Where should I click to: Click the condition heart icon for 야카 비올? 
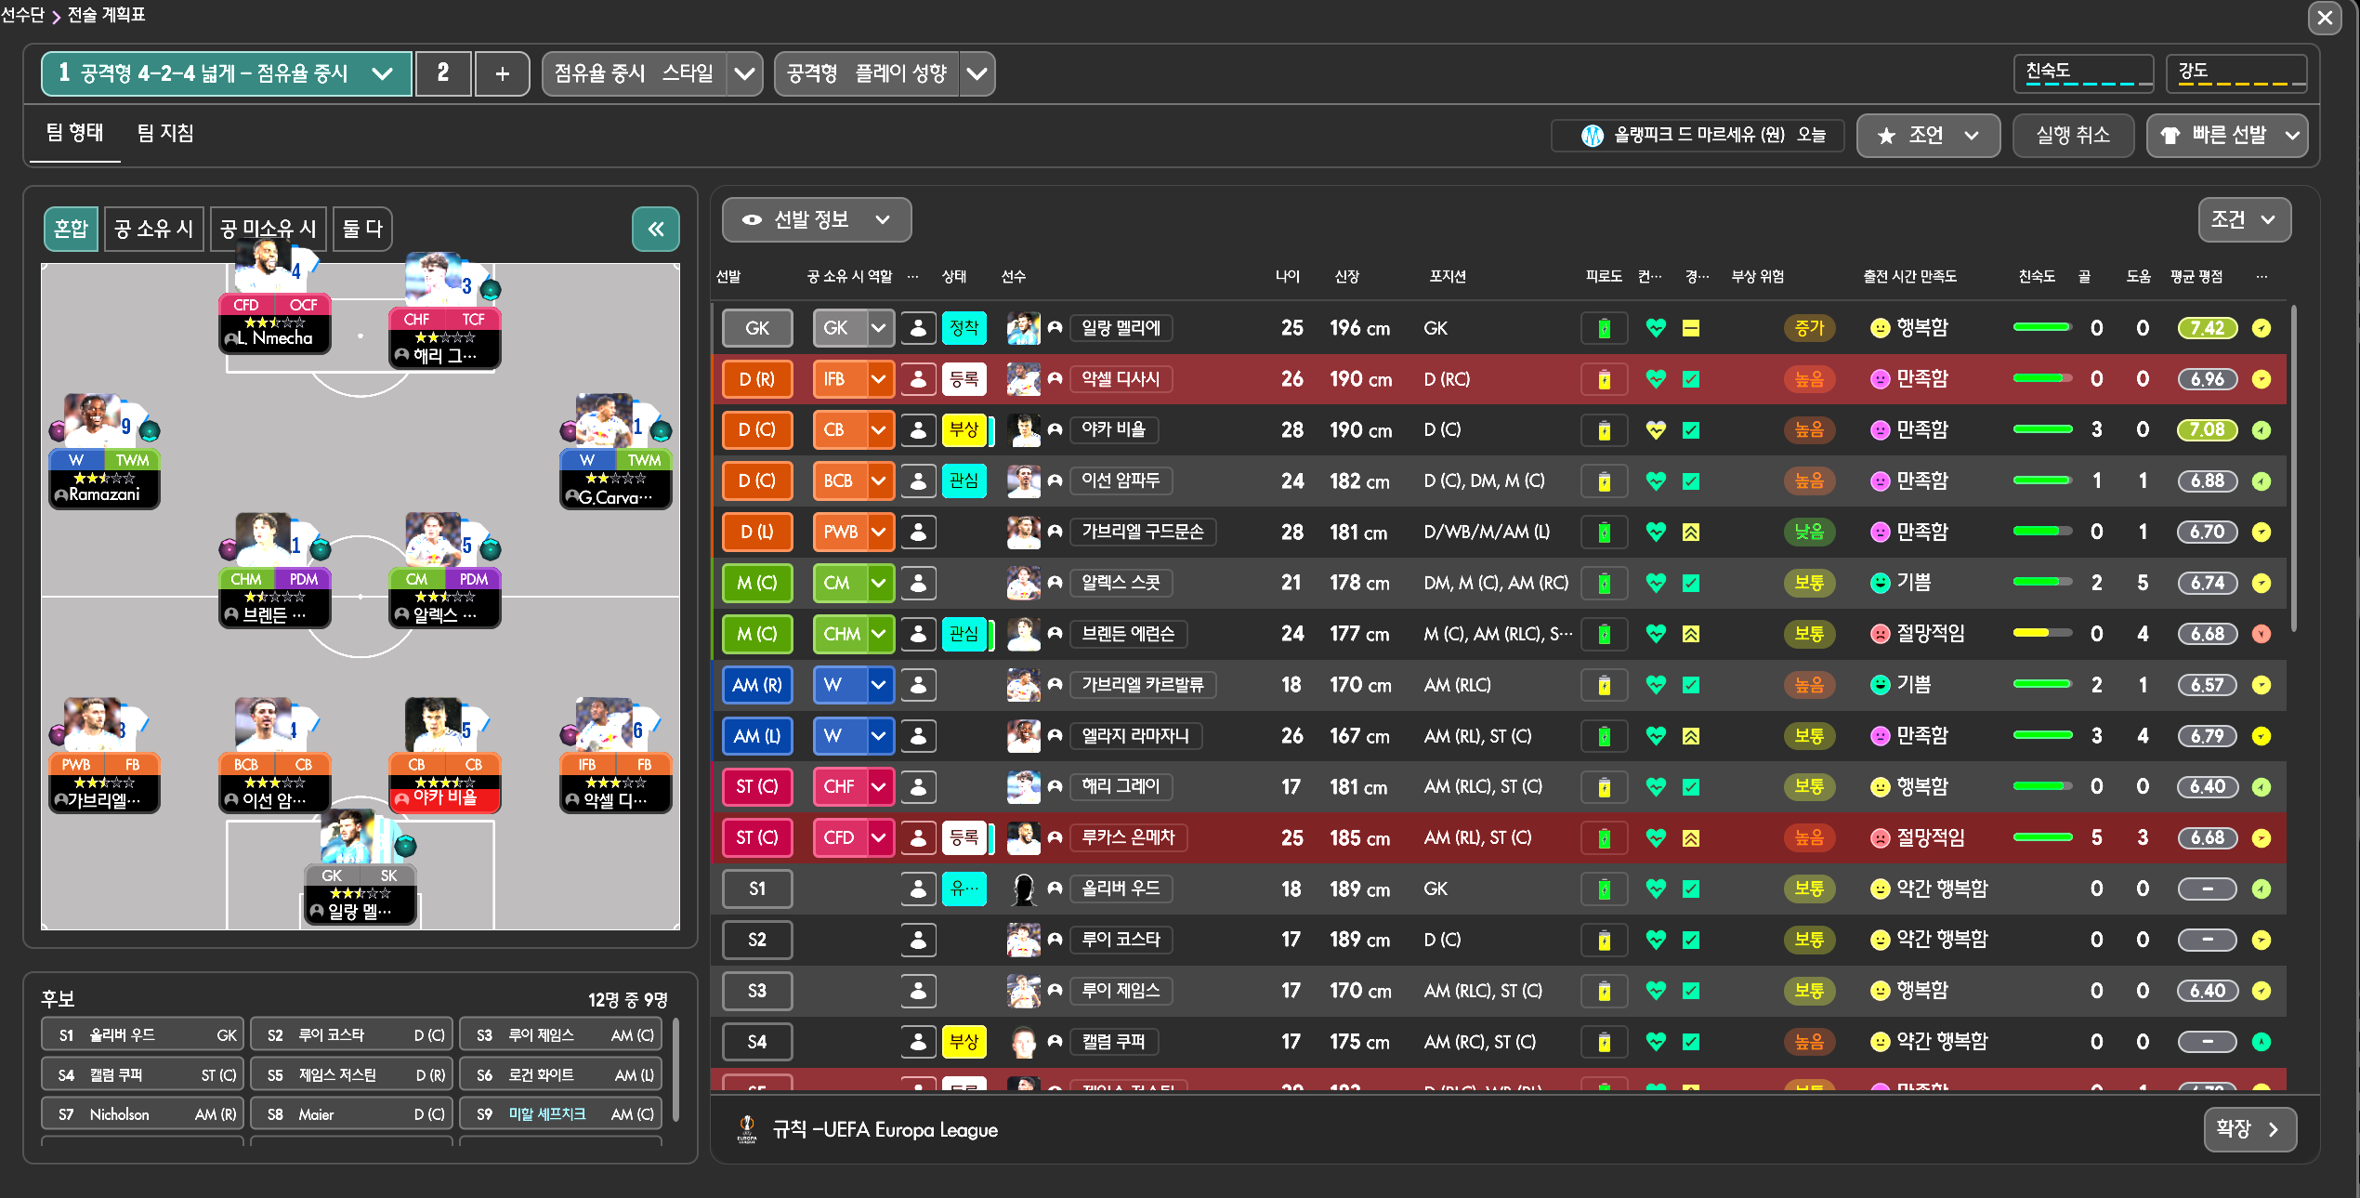coord(1656,430)
